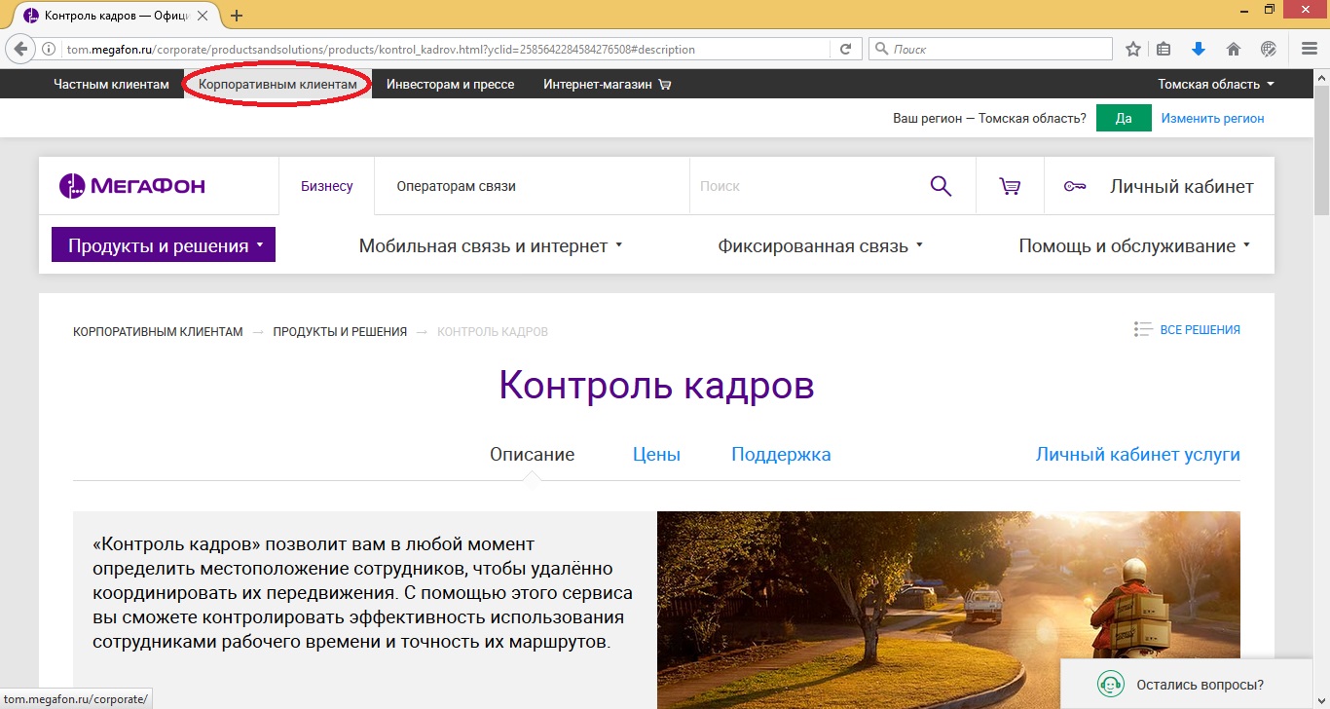
Task: Open the downloads arrow in the browser toolbar
Action: point(1199,48)
